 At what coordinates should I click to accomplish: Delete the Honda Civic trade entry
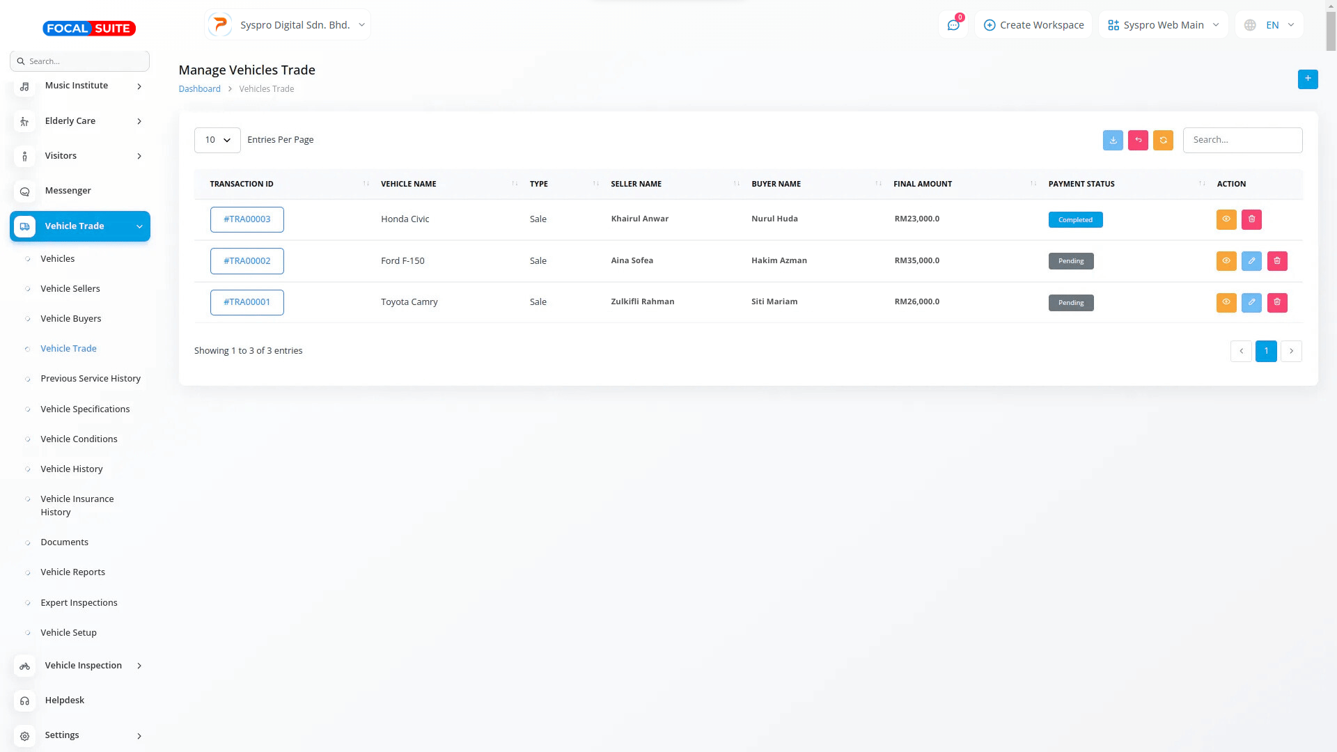pyautogui.click(x=1251, y=219)
